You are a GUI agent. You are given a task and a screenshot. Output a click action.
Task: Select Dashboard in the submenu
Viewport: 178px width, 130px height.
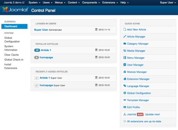click(14, 26)
